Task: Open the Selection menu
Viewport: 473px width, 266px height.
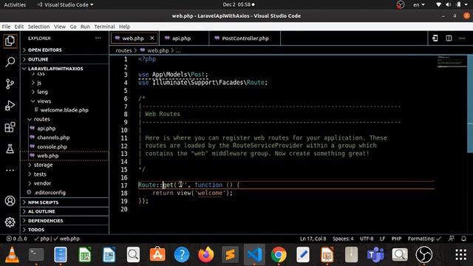Action: coord(38,27)
